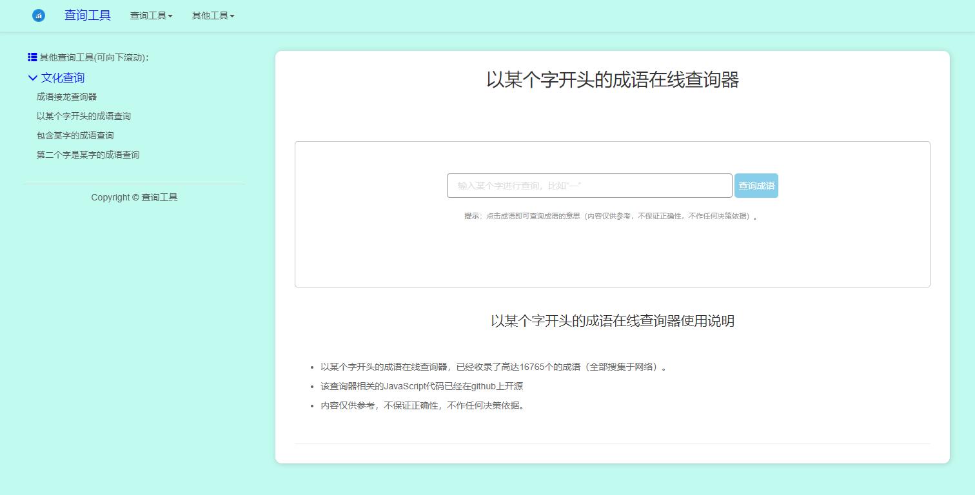Click the 使用说明 section heading
Image resolution: width=975 pixels, height=495 pixels.
click(x=613, y=321)
